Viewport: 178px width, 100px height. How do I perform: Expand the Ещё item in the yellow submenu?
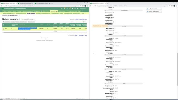click(83, 14)
